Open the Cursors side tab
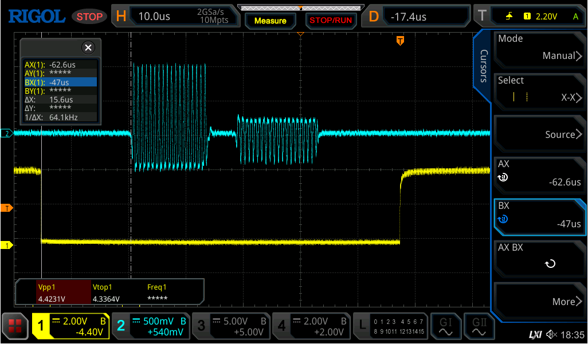 (x=483, y=66)
